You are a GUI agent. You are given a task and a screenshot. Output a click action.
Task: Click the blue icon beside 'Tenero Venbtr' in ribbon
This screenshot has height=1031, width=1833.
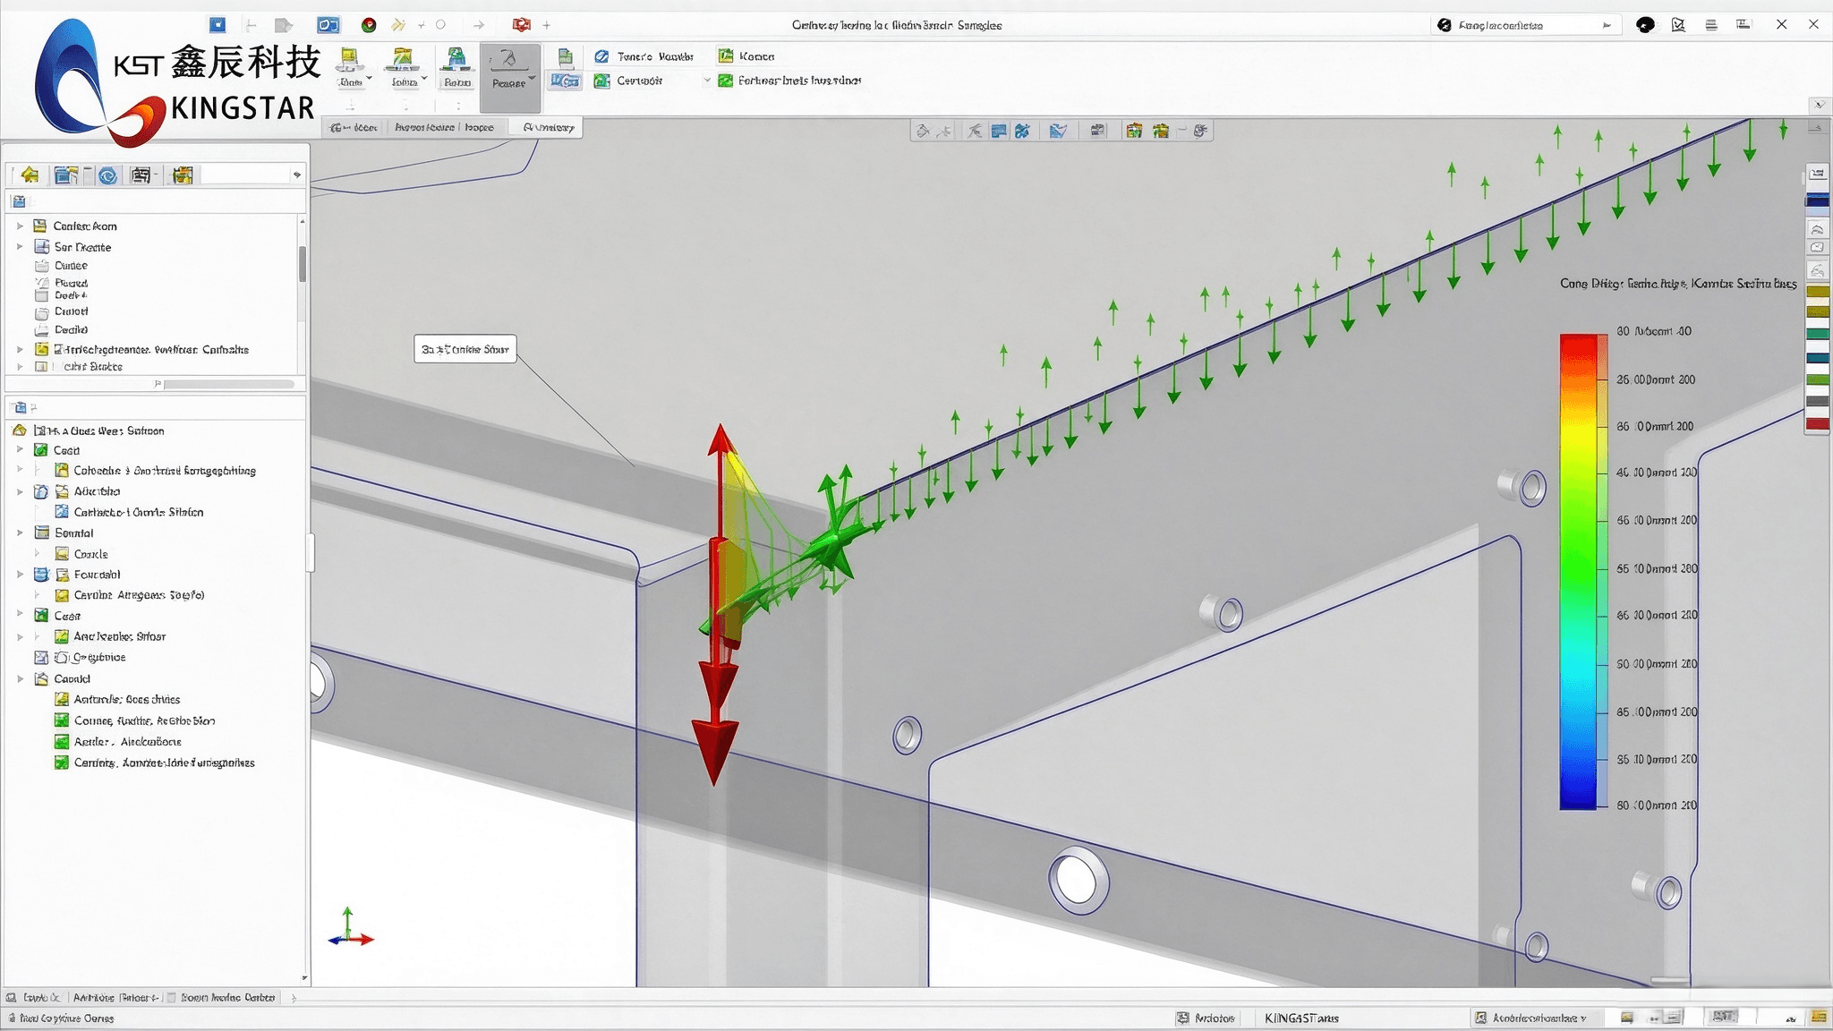click(602, 56)
